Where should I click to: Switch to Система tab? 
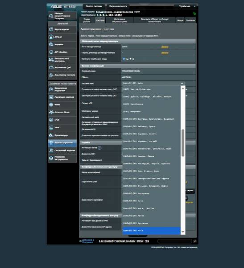click(x=100, y=21)
